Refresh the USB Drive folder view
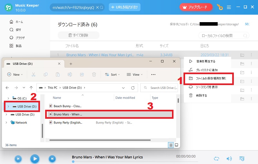The image size is (258, 164). 133,88
